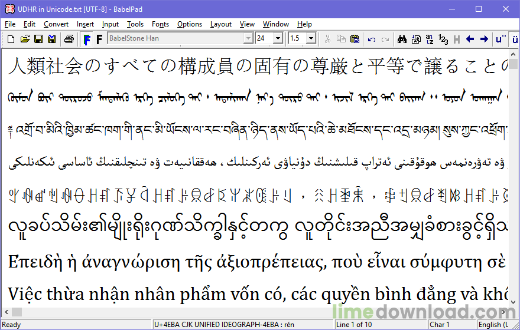
Task: Open the Fonts menu
Action: pos(160,24)
